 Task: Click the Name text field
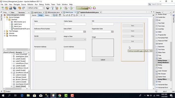[45, 24]
